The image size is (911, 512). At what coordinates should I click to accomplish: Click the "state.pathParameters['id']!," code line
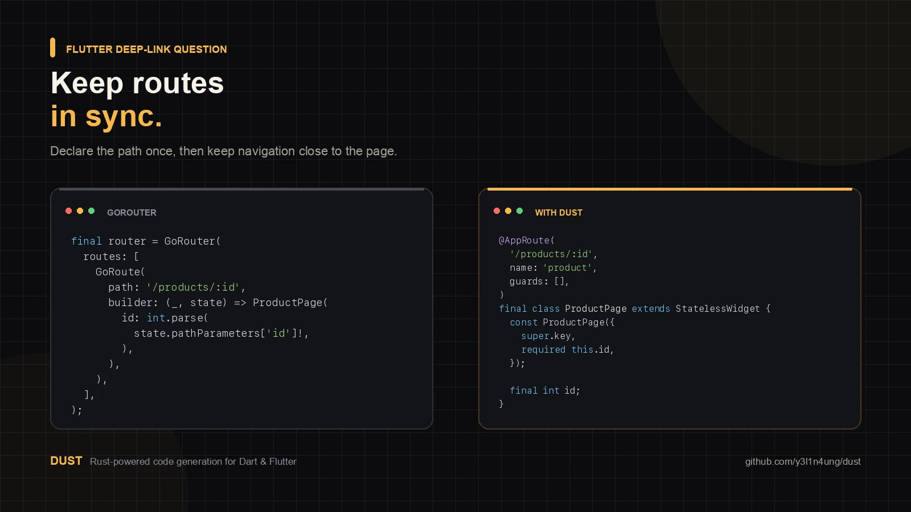(x=221, y=333)
